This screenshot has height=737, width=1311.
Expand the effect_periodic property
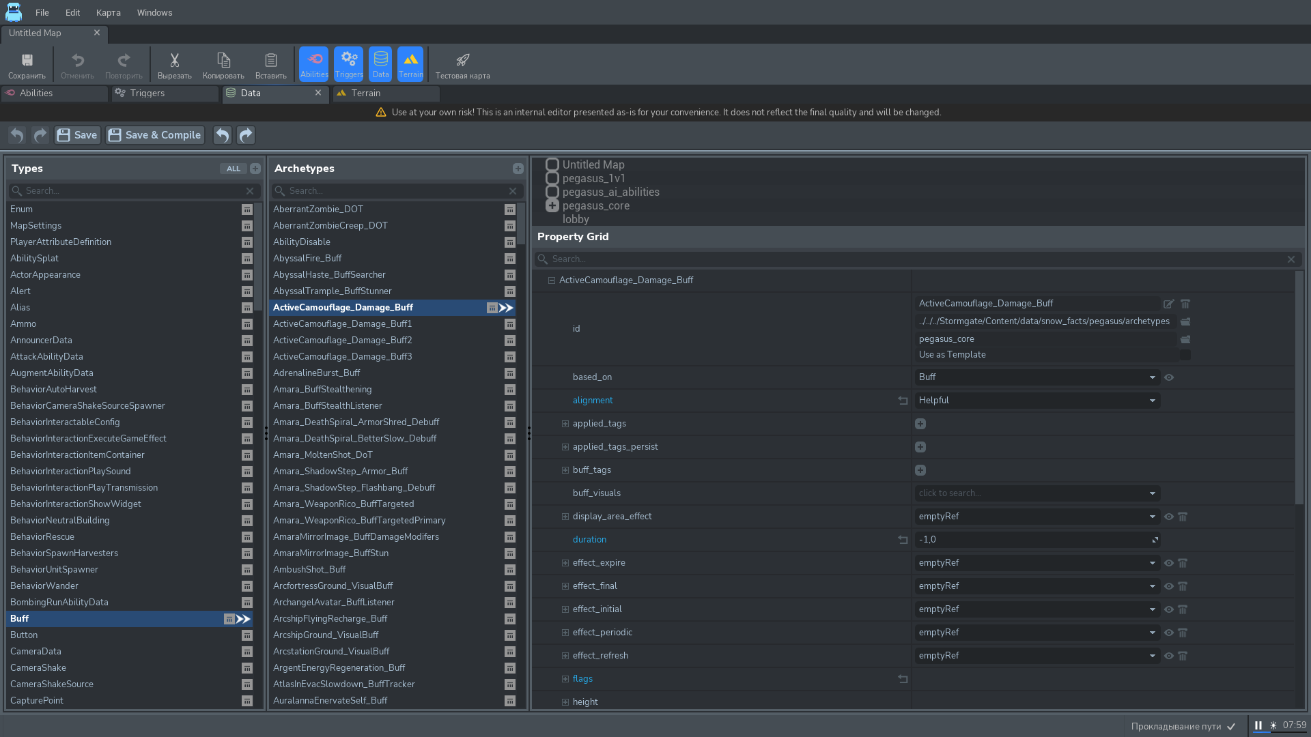[x=565, y=633]
